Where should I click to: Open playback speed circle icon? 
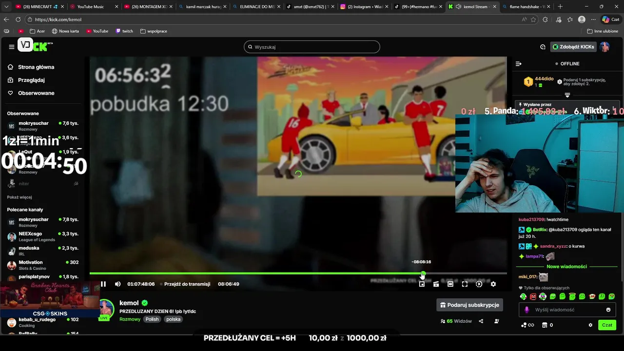pyautogui.click(x=479, y=284)
